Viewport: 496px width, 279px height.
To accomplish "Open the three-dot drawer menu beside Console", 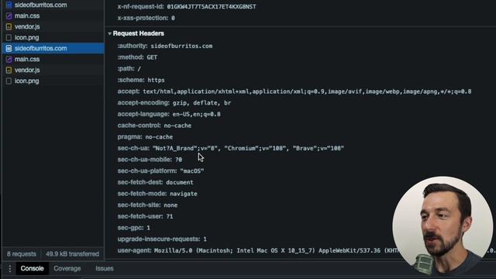I will (x=10, y=269).
